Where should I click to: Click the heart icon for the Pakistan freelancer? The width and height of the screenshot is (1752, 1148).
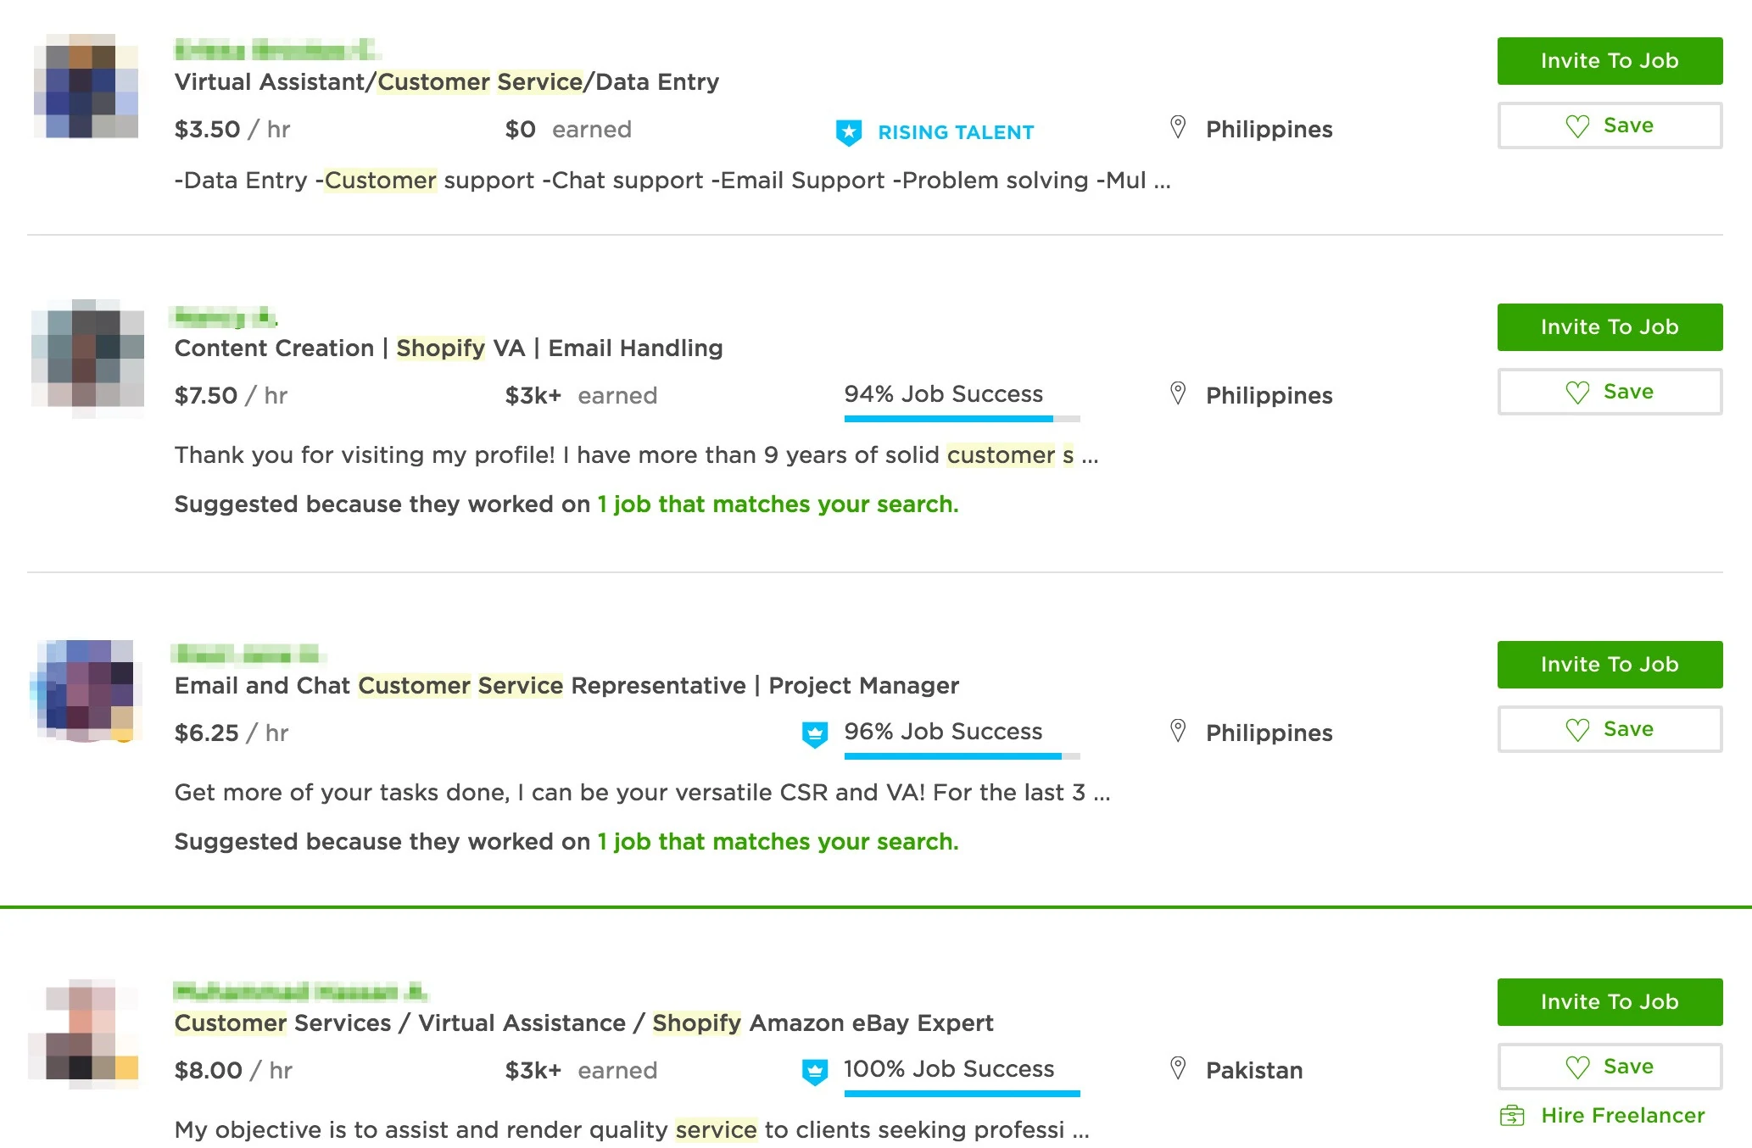click(1577, 1067)
